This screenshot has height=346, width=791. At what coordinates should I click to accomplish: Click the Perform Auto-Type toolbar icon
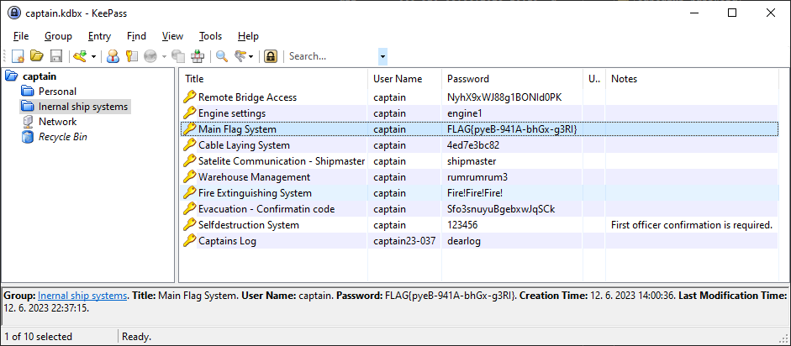[198, 56]
